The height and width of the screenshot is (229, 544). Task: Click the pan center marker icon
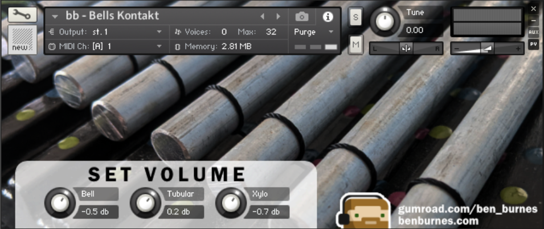[406, 49]
